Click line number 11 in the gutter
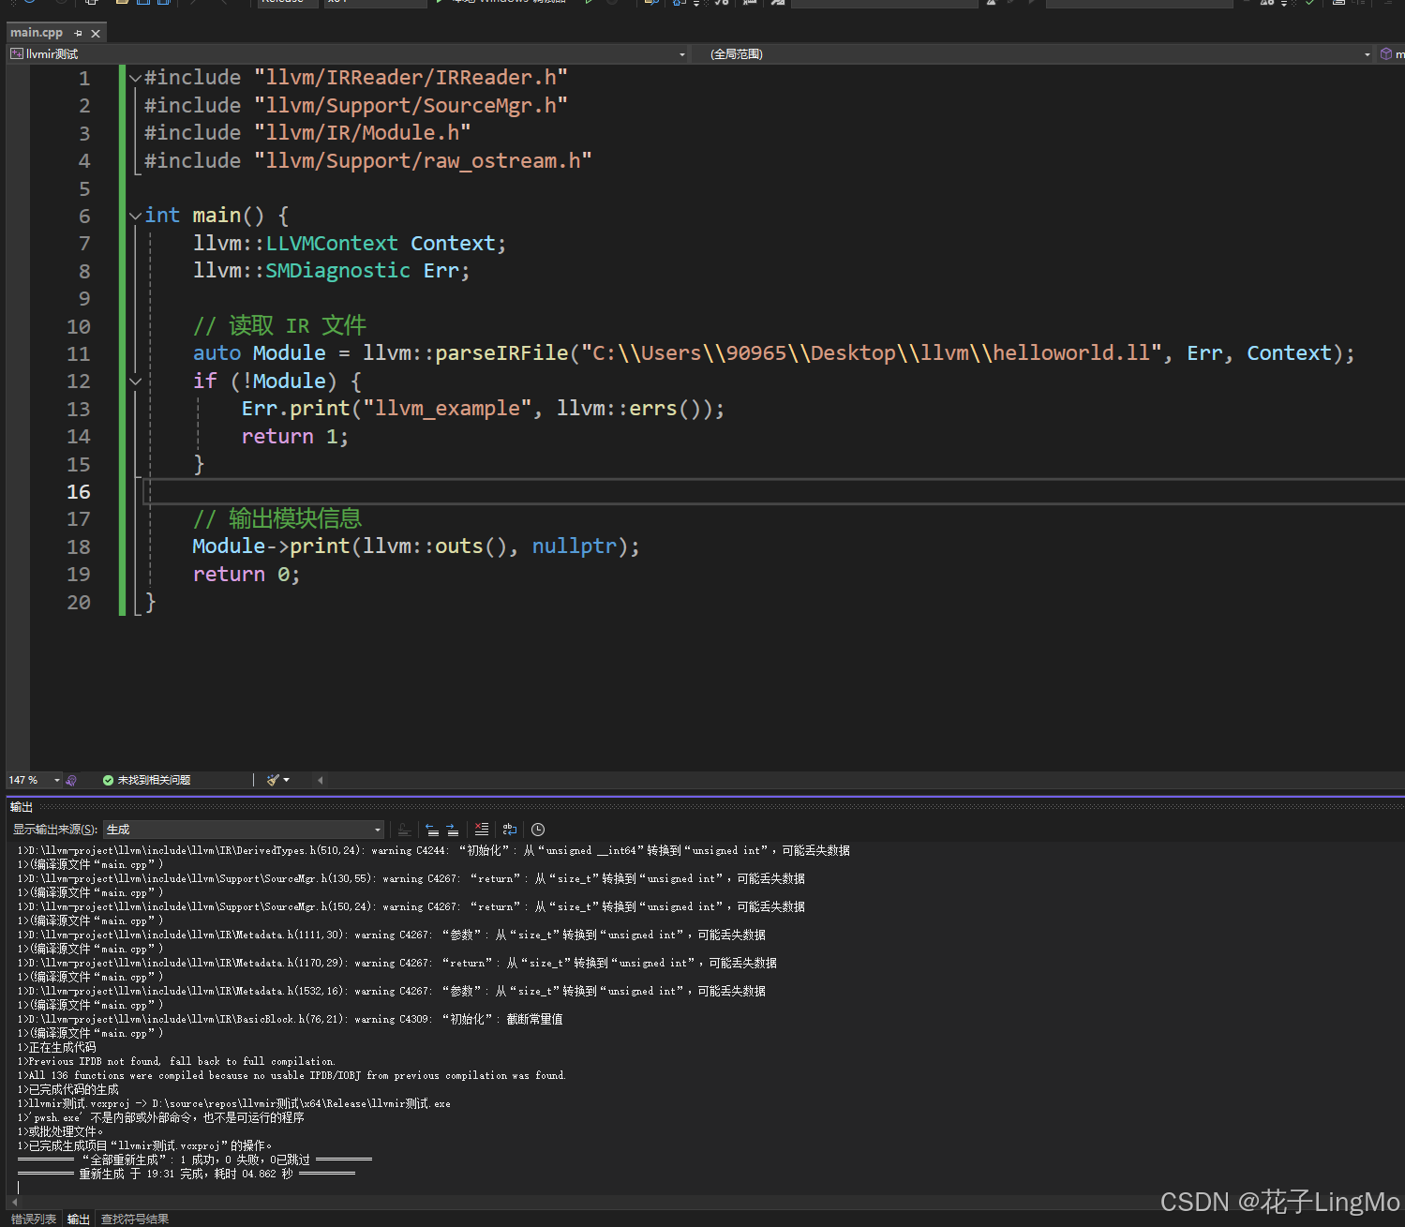This screenshot has height=1227, width=1405. 79,353
